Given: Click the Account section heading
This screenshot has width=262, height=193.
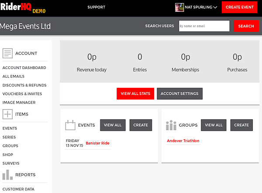Looking at the screenshot, I should click(26, 53).
